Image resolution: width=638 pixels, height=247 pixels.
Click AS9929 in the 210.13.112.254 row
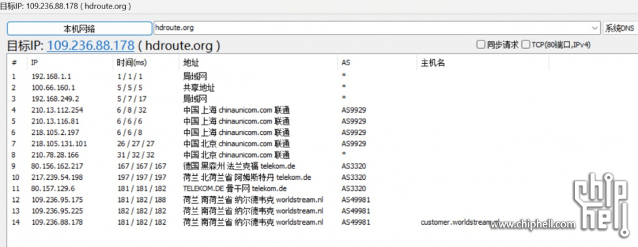pyautogui.click(x=354, y=110)
